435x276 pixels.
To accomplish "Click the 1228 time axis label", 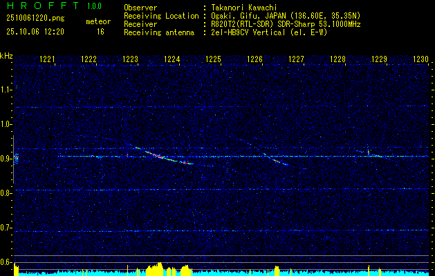I will click(338, 59).
